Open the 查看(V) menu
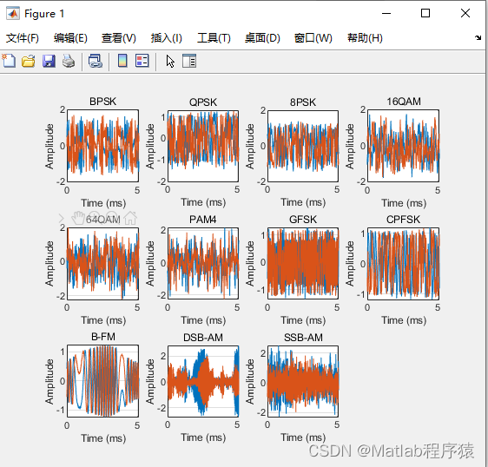The height and width of the screenshot is (467, 488). tap(119, 38)
